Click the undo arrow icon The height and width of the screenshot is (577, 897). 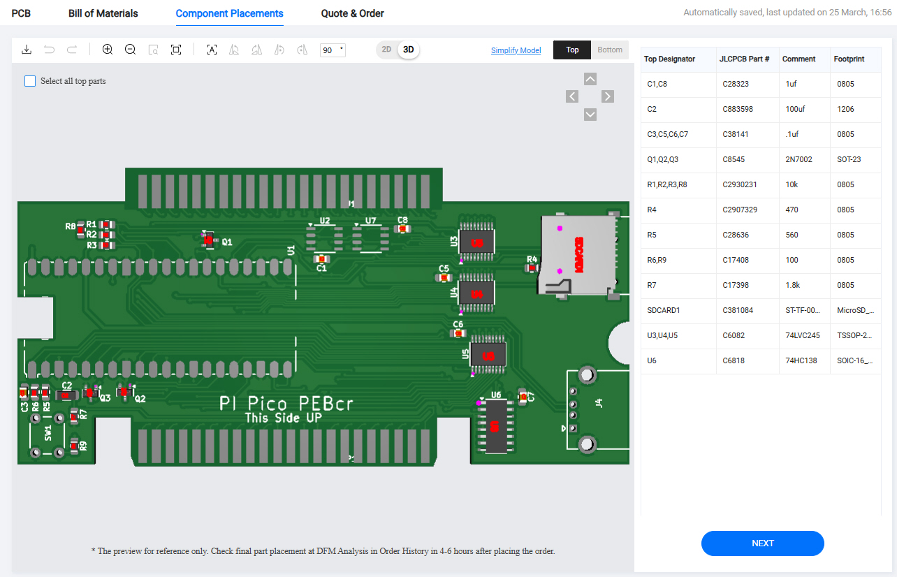[x=49, y=50]
